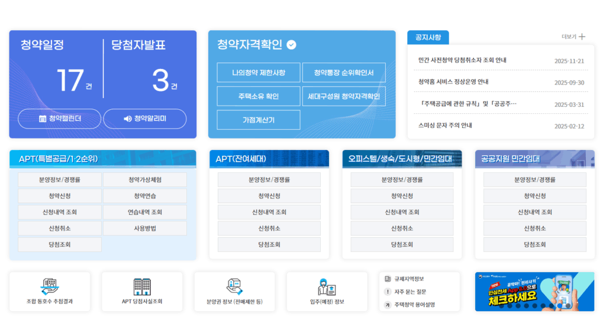Click the notice date 2025-02-12
Screen dimensions: 606x327
coord(569,126)
